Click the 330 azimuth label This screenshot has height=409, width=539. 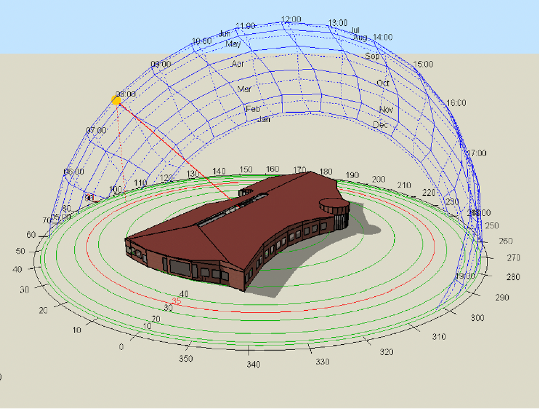tap(322, 362)
